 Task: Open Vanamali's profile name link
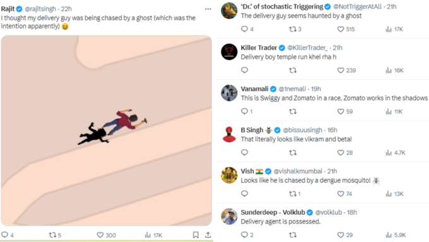click(x=254, y=89)
